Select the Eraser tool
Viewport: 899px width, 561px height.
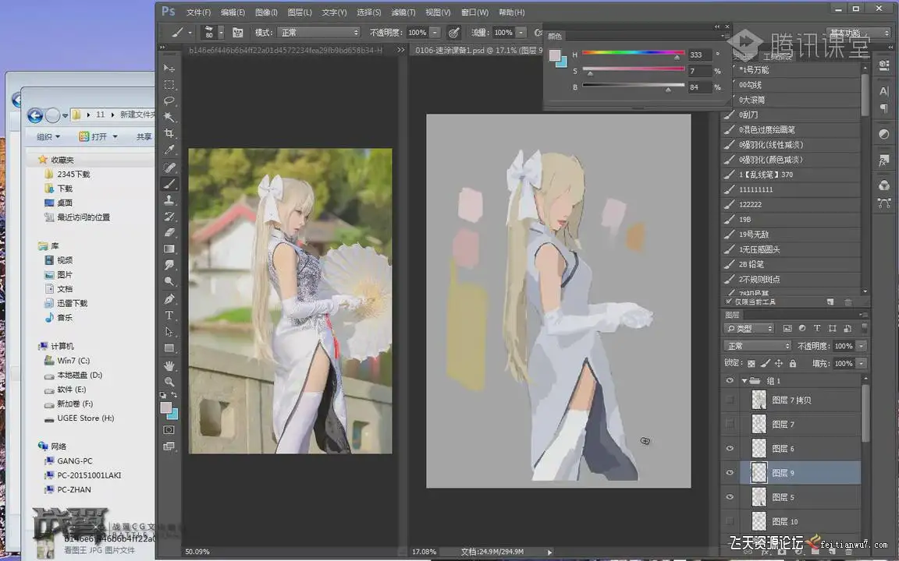169,232
